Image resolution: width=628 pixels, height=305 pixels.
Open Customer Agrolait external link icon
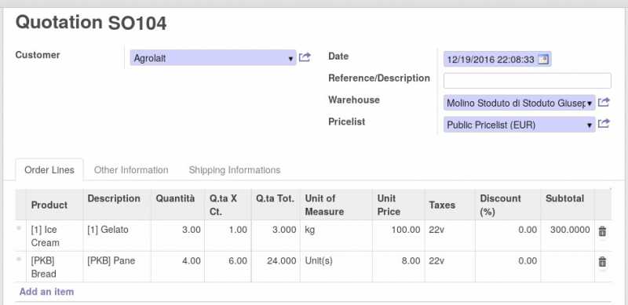tap(305, 57)
